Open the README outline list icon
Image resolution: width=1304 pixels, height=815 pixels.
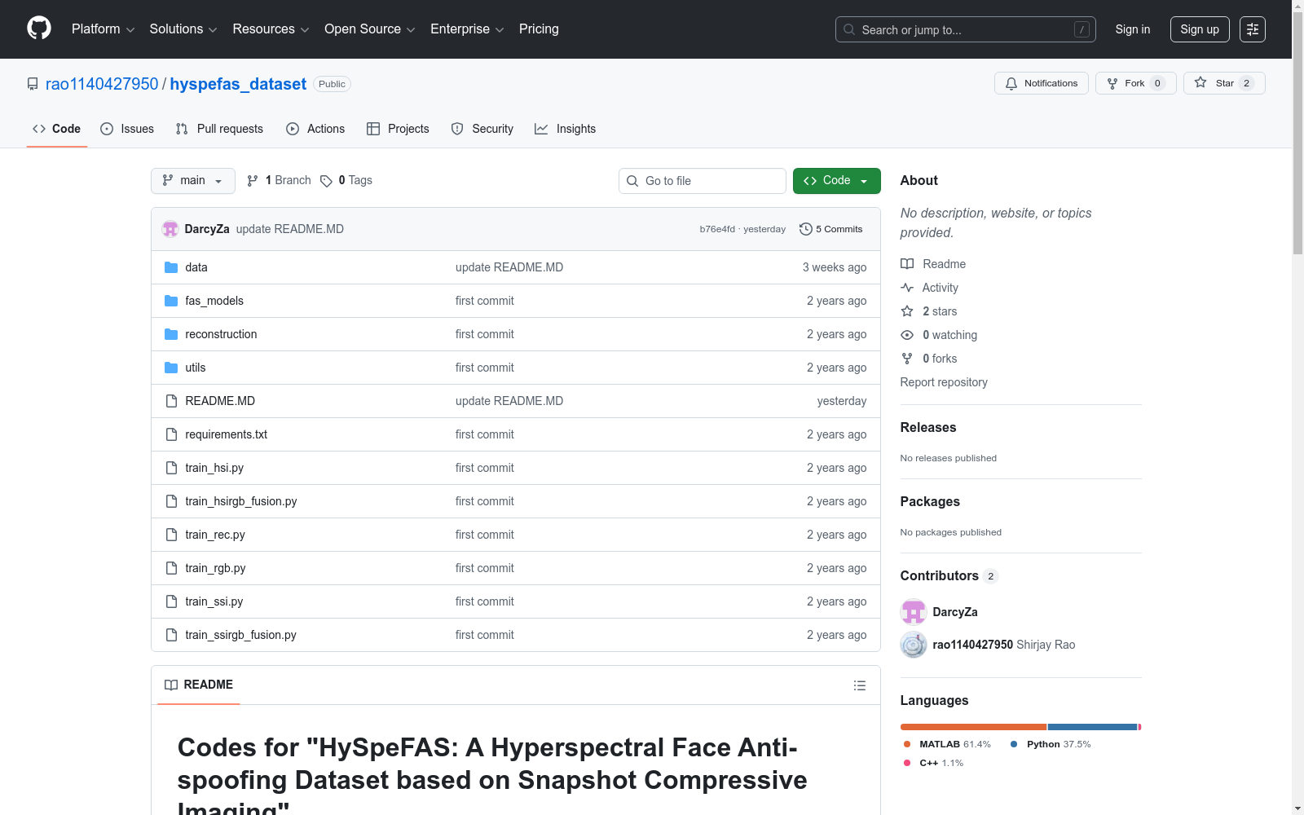coord(859,685)
